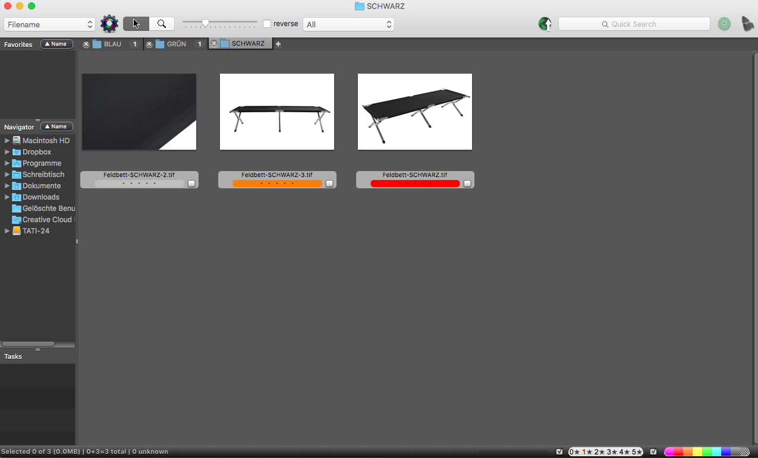The height and width of the screenshot is (458, 758).
Task: Expand the TATI-24 drive node
Action: click(x=7, y=231)
